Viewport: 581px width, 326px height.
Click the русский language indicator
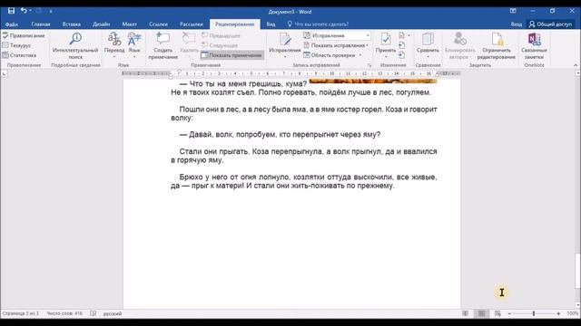[x=113, y=313]
